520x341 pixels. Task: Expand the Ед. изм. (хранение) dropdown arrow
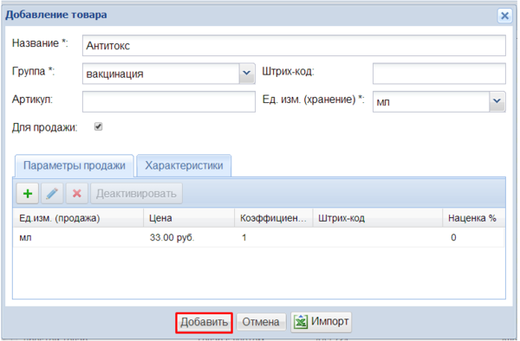click(497, 101)
